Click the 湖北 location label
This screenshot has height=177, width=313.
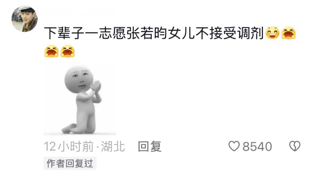pyautogui.click(x=113, y=147)
